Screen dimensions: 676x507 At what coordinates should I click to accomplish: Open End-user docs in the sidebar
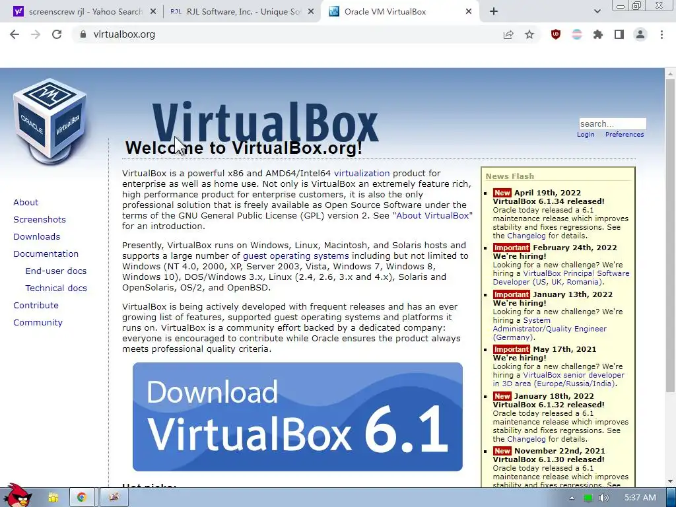(x=56, y=271)
